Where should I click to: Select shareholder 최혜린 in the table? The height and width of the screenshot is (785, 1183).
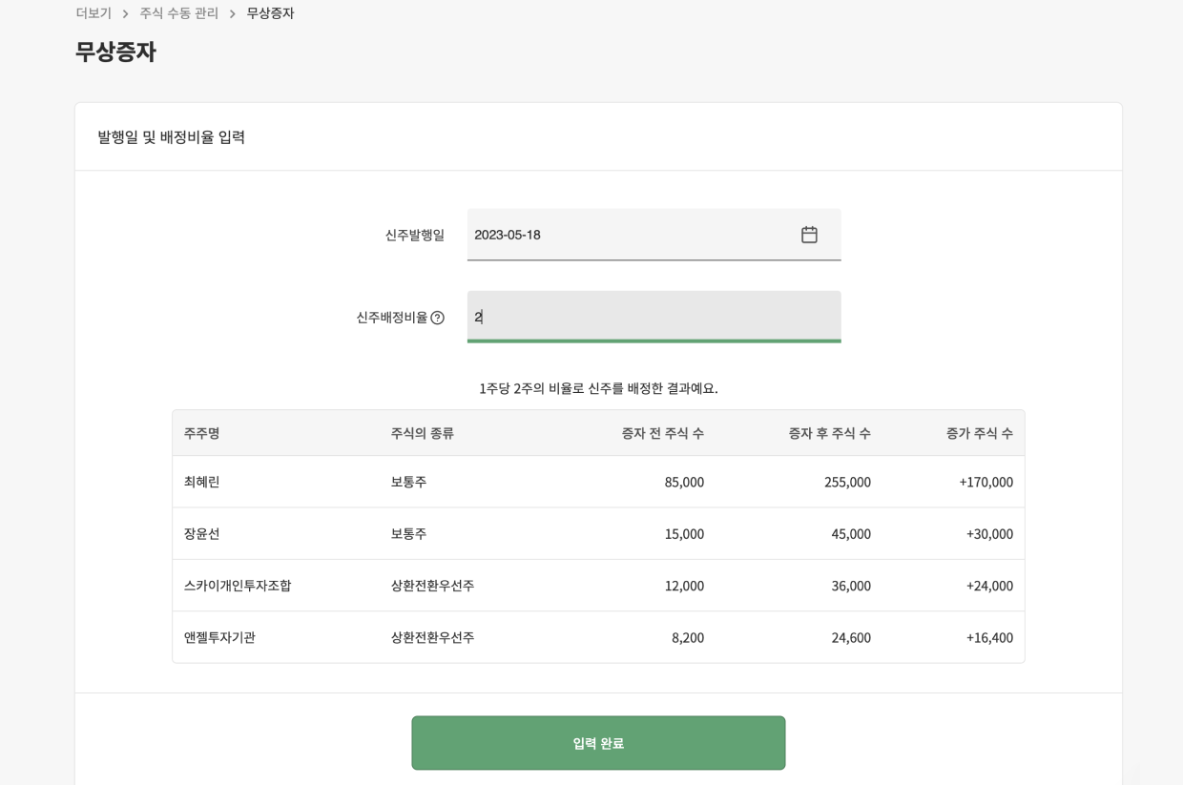pyautogui.click(x=202, y=482)
